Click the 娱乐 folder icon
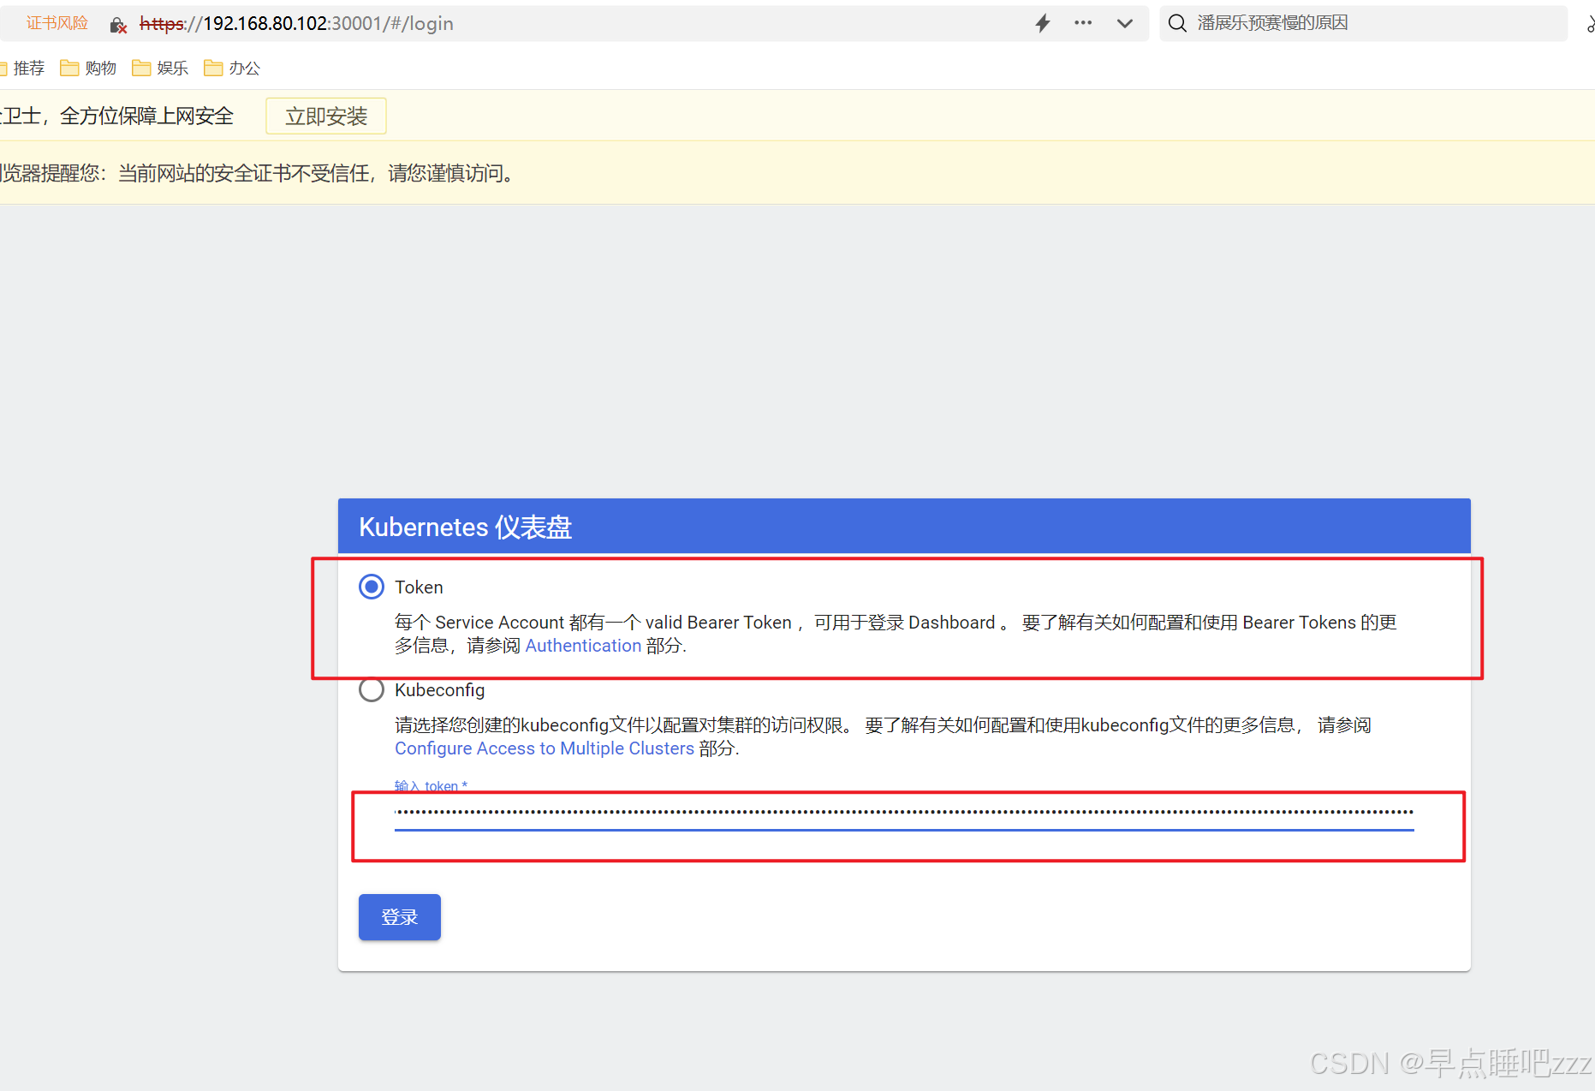 [141, 68]
